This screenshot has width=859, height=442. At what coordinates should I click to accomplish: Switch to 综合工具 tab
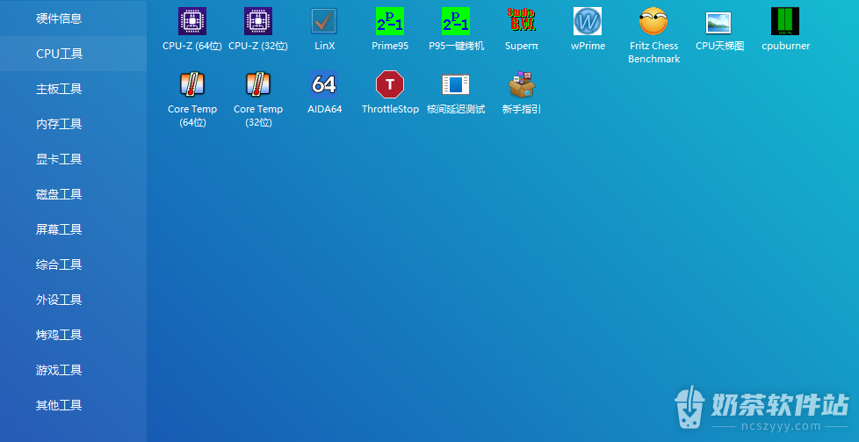coord(74,264)
